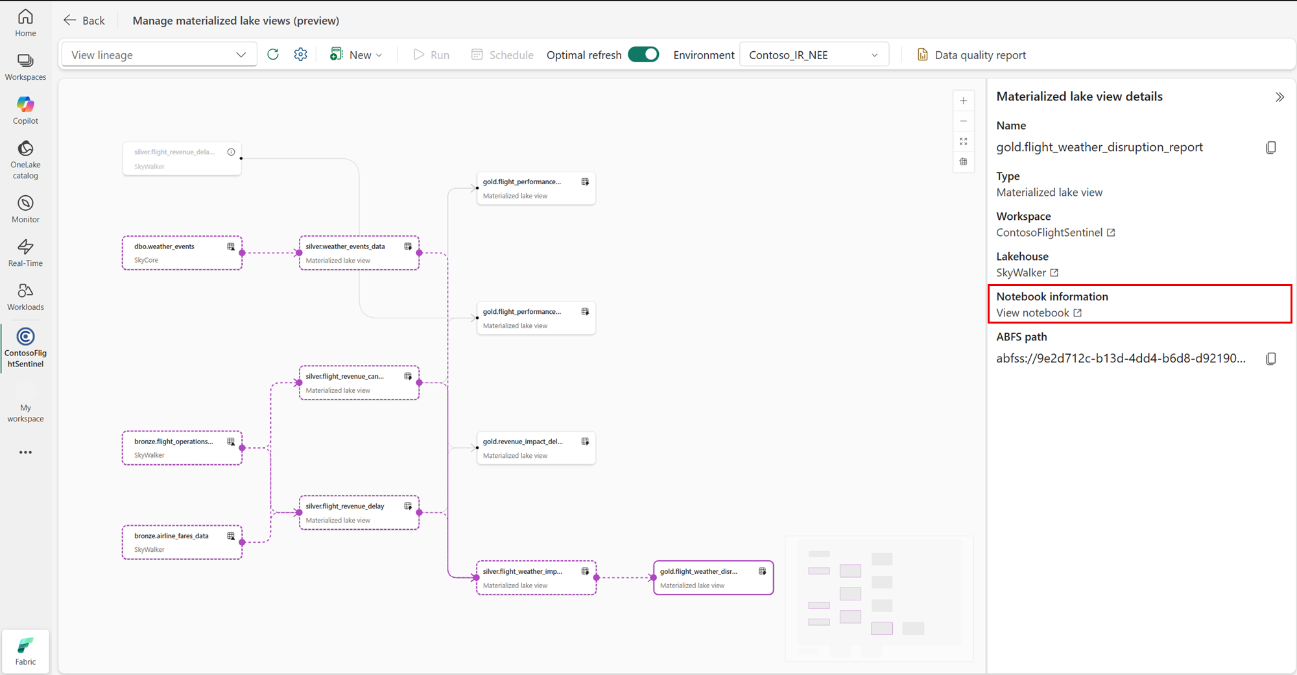This screenshot has width=1297, height=675.
Task: Copy the ABFS path value
Action: pos(1270,359)
